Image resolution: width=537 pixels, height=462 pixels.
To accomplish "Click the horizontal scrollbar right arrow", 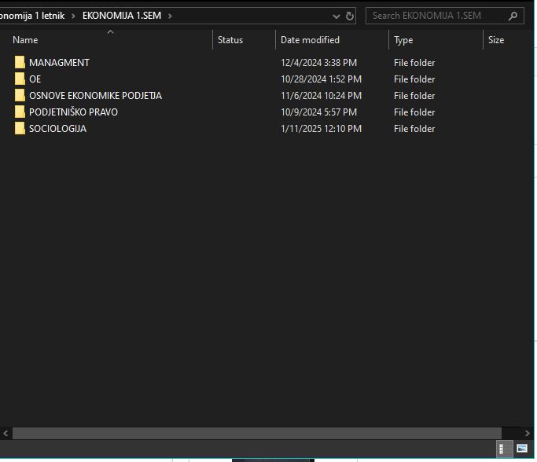I will (528, 433).
